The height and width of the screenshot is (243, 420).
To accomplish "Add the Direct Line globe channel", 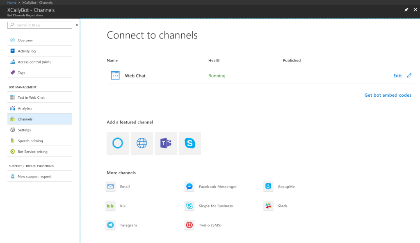I will pyautogui.click(x=142, y=143).
